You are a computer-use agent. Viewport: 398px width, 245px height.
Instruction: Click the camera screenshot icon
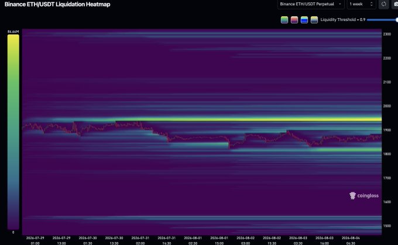[x=396, y=4]
